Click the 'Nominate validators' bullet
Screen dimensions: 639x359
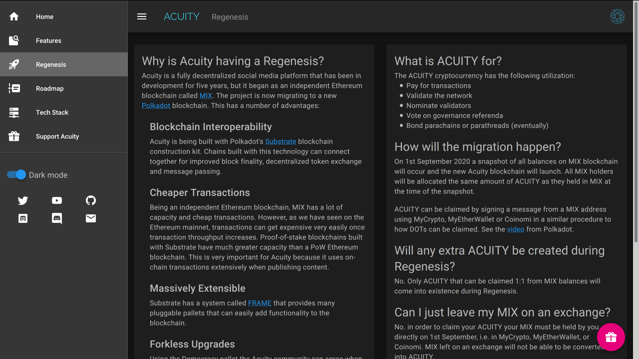[438, 106]
